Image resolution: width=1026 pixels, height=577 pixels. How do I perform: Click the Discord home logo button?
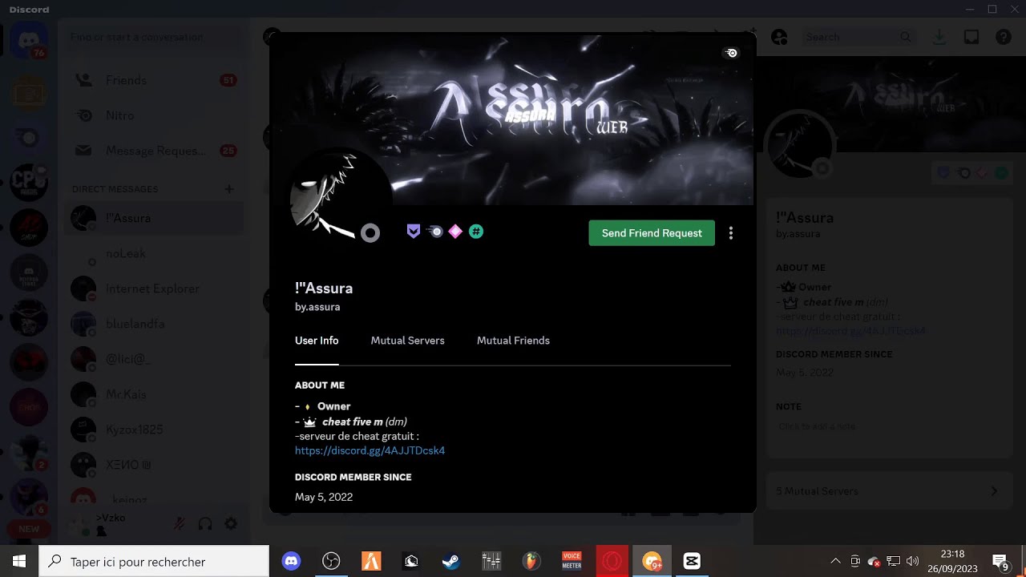(30, 41)
